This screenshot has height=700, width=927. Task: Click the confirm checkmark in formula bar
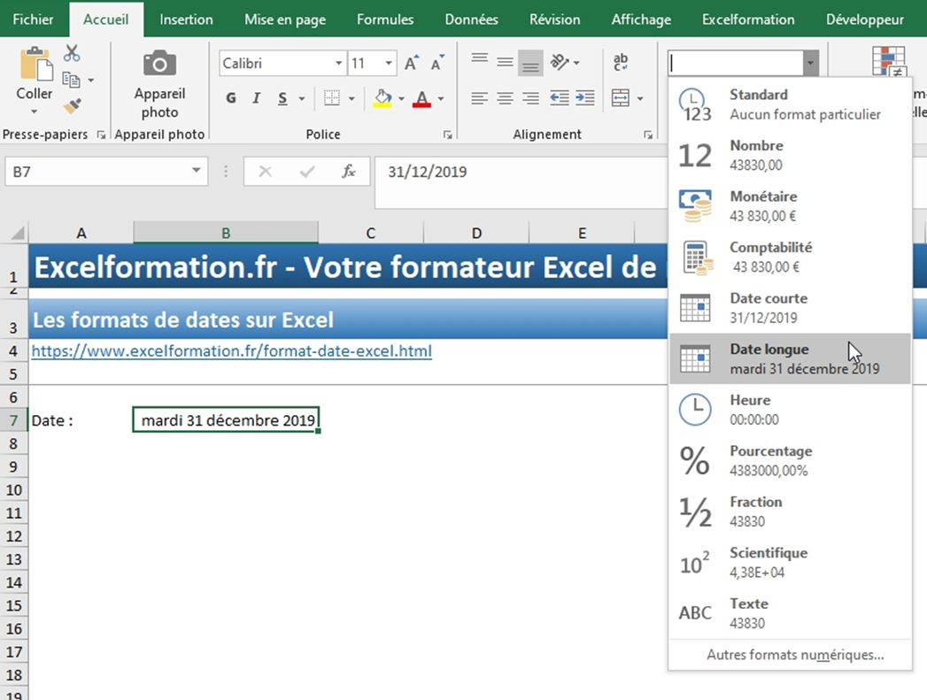pyautogui.click(x=307, y=172)
